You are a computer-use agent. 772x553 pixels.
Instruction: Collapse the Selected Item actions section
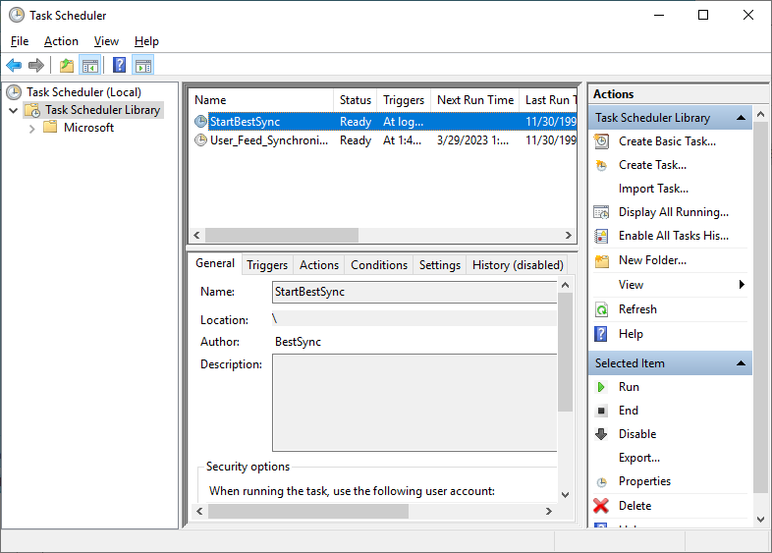coord(741,363)
